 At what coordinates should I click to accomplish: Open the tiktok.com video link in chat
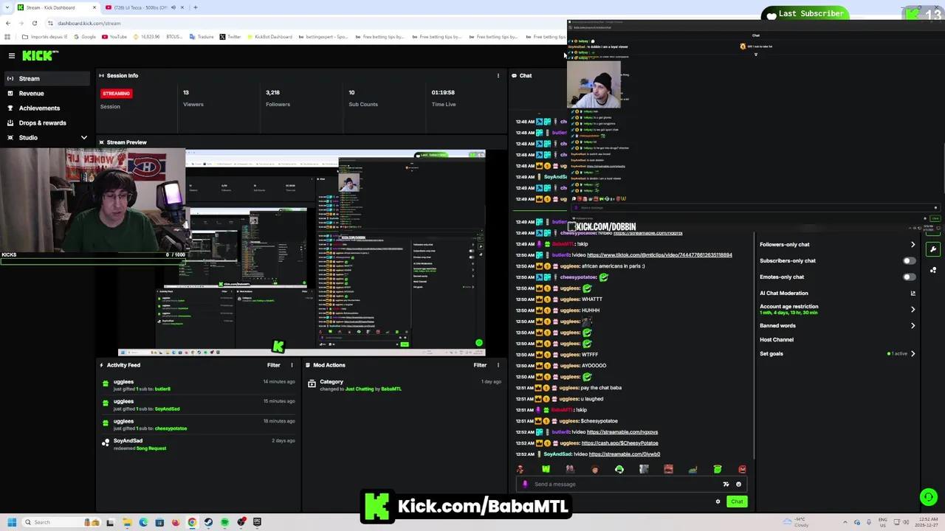(659, 255)
